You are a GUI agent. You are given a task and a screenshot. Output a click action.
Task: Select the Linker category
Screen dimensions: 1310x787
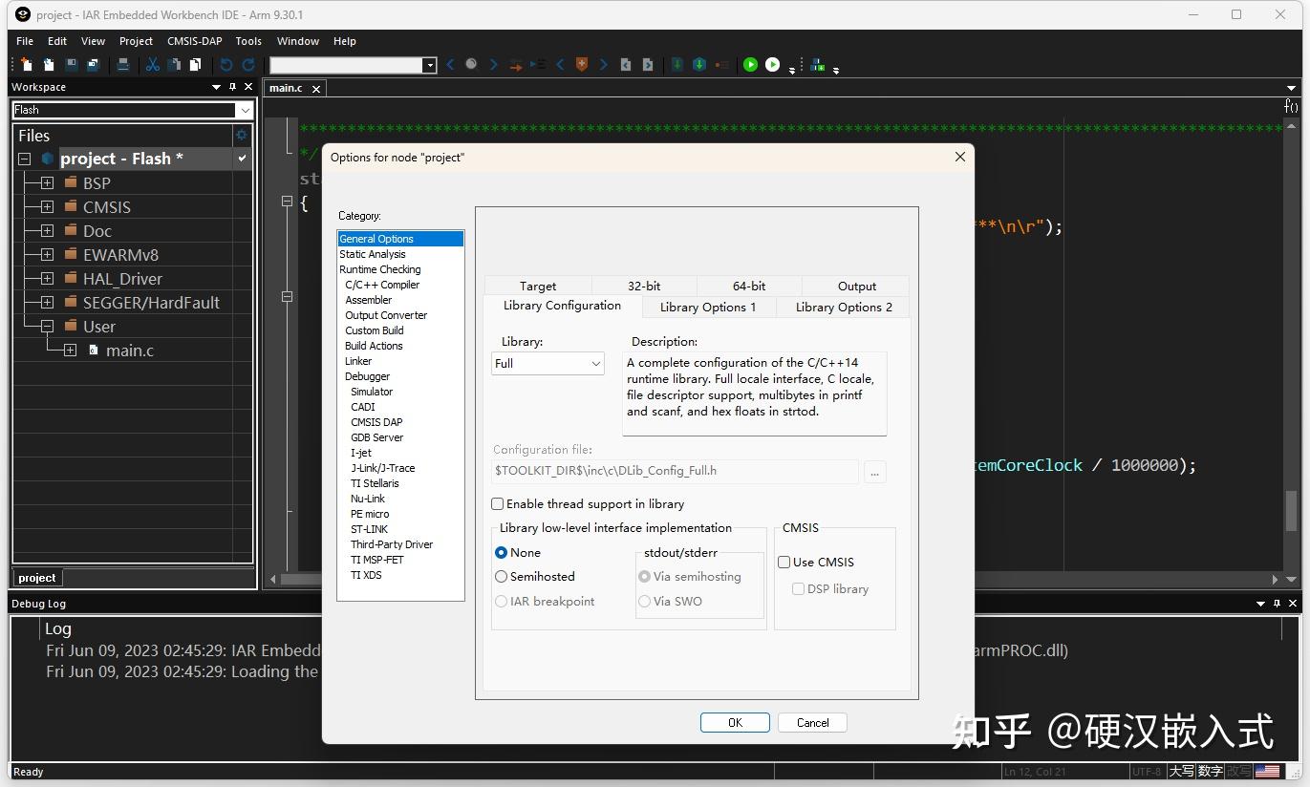tap(358, 361)
